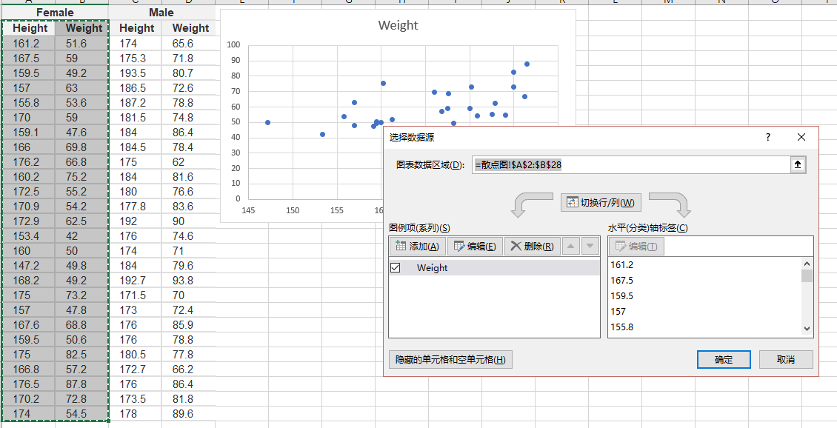Click the chart data range input field
Viewport: 837px width, 428px height.
pyautogui.click(x=631, y=165)
